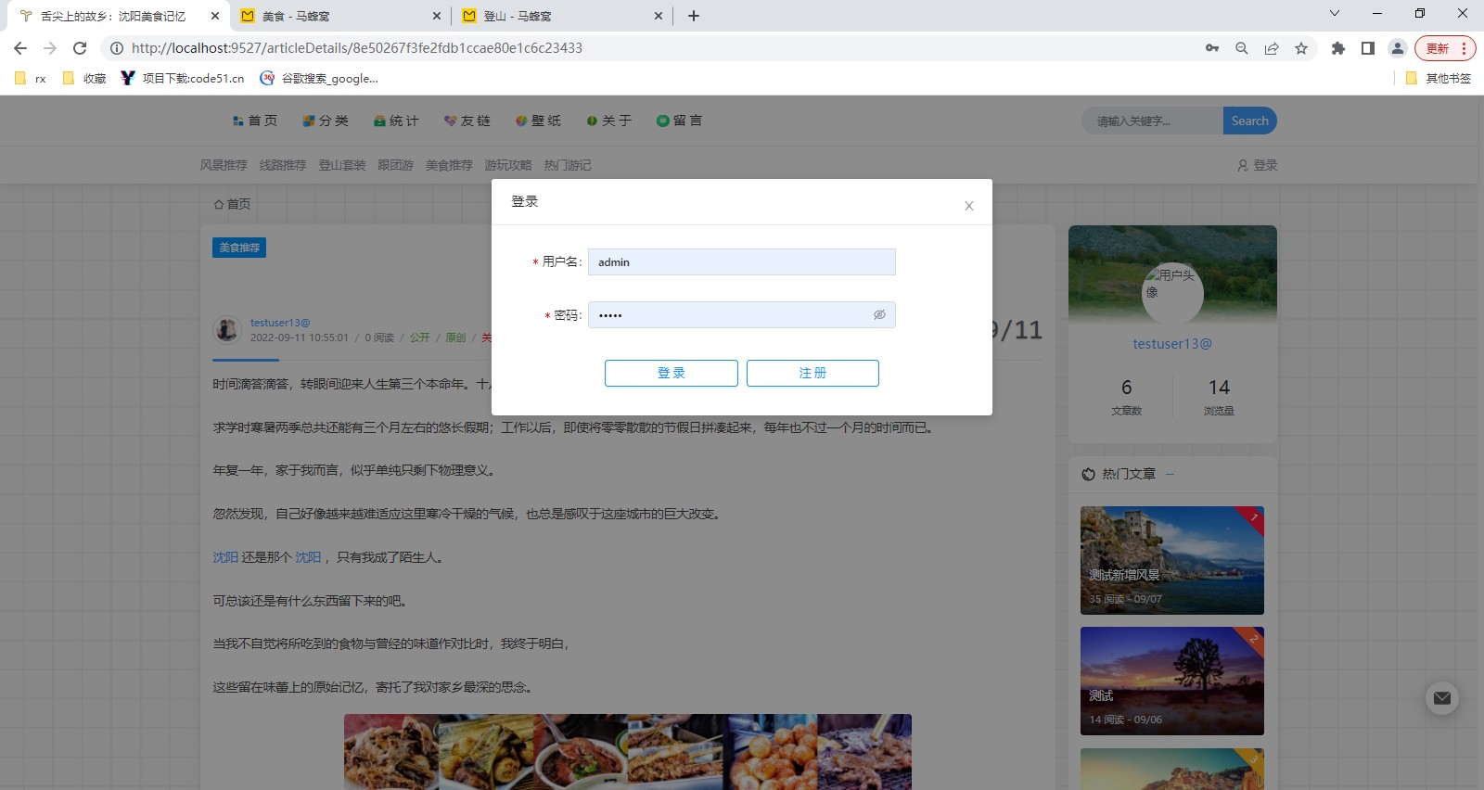Click the 登录 link with user icon
The width and height of the screenshot is (1484, 790).
pyautogui.click(x=1258, y=165)
